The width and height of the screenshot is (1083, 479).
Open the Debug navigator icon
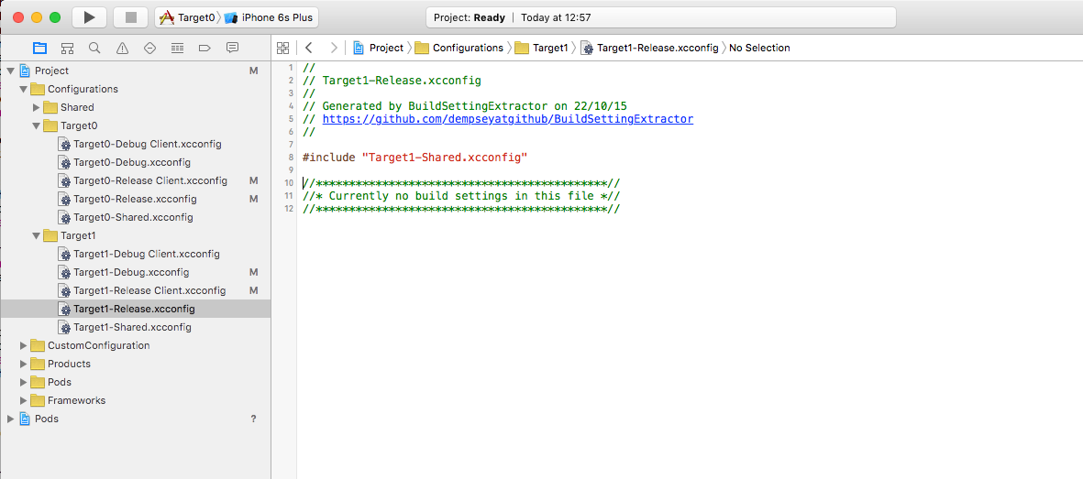point(177,48)
